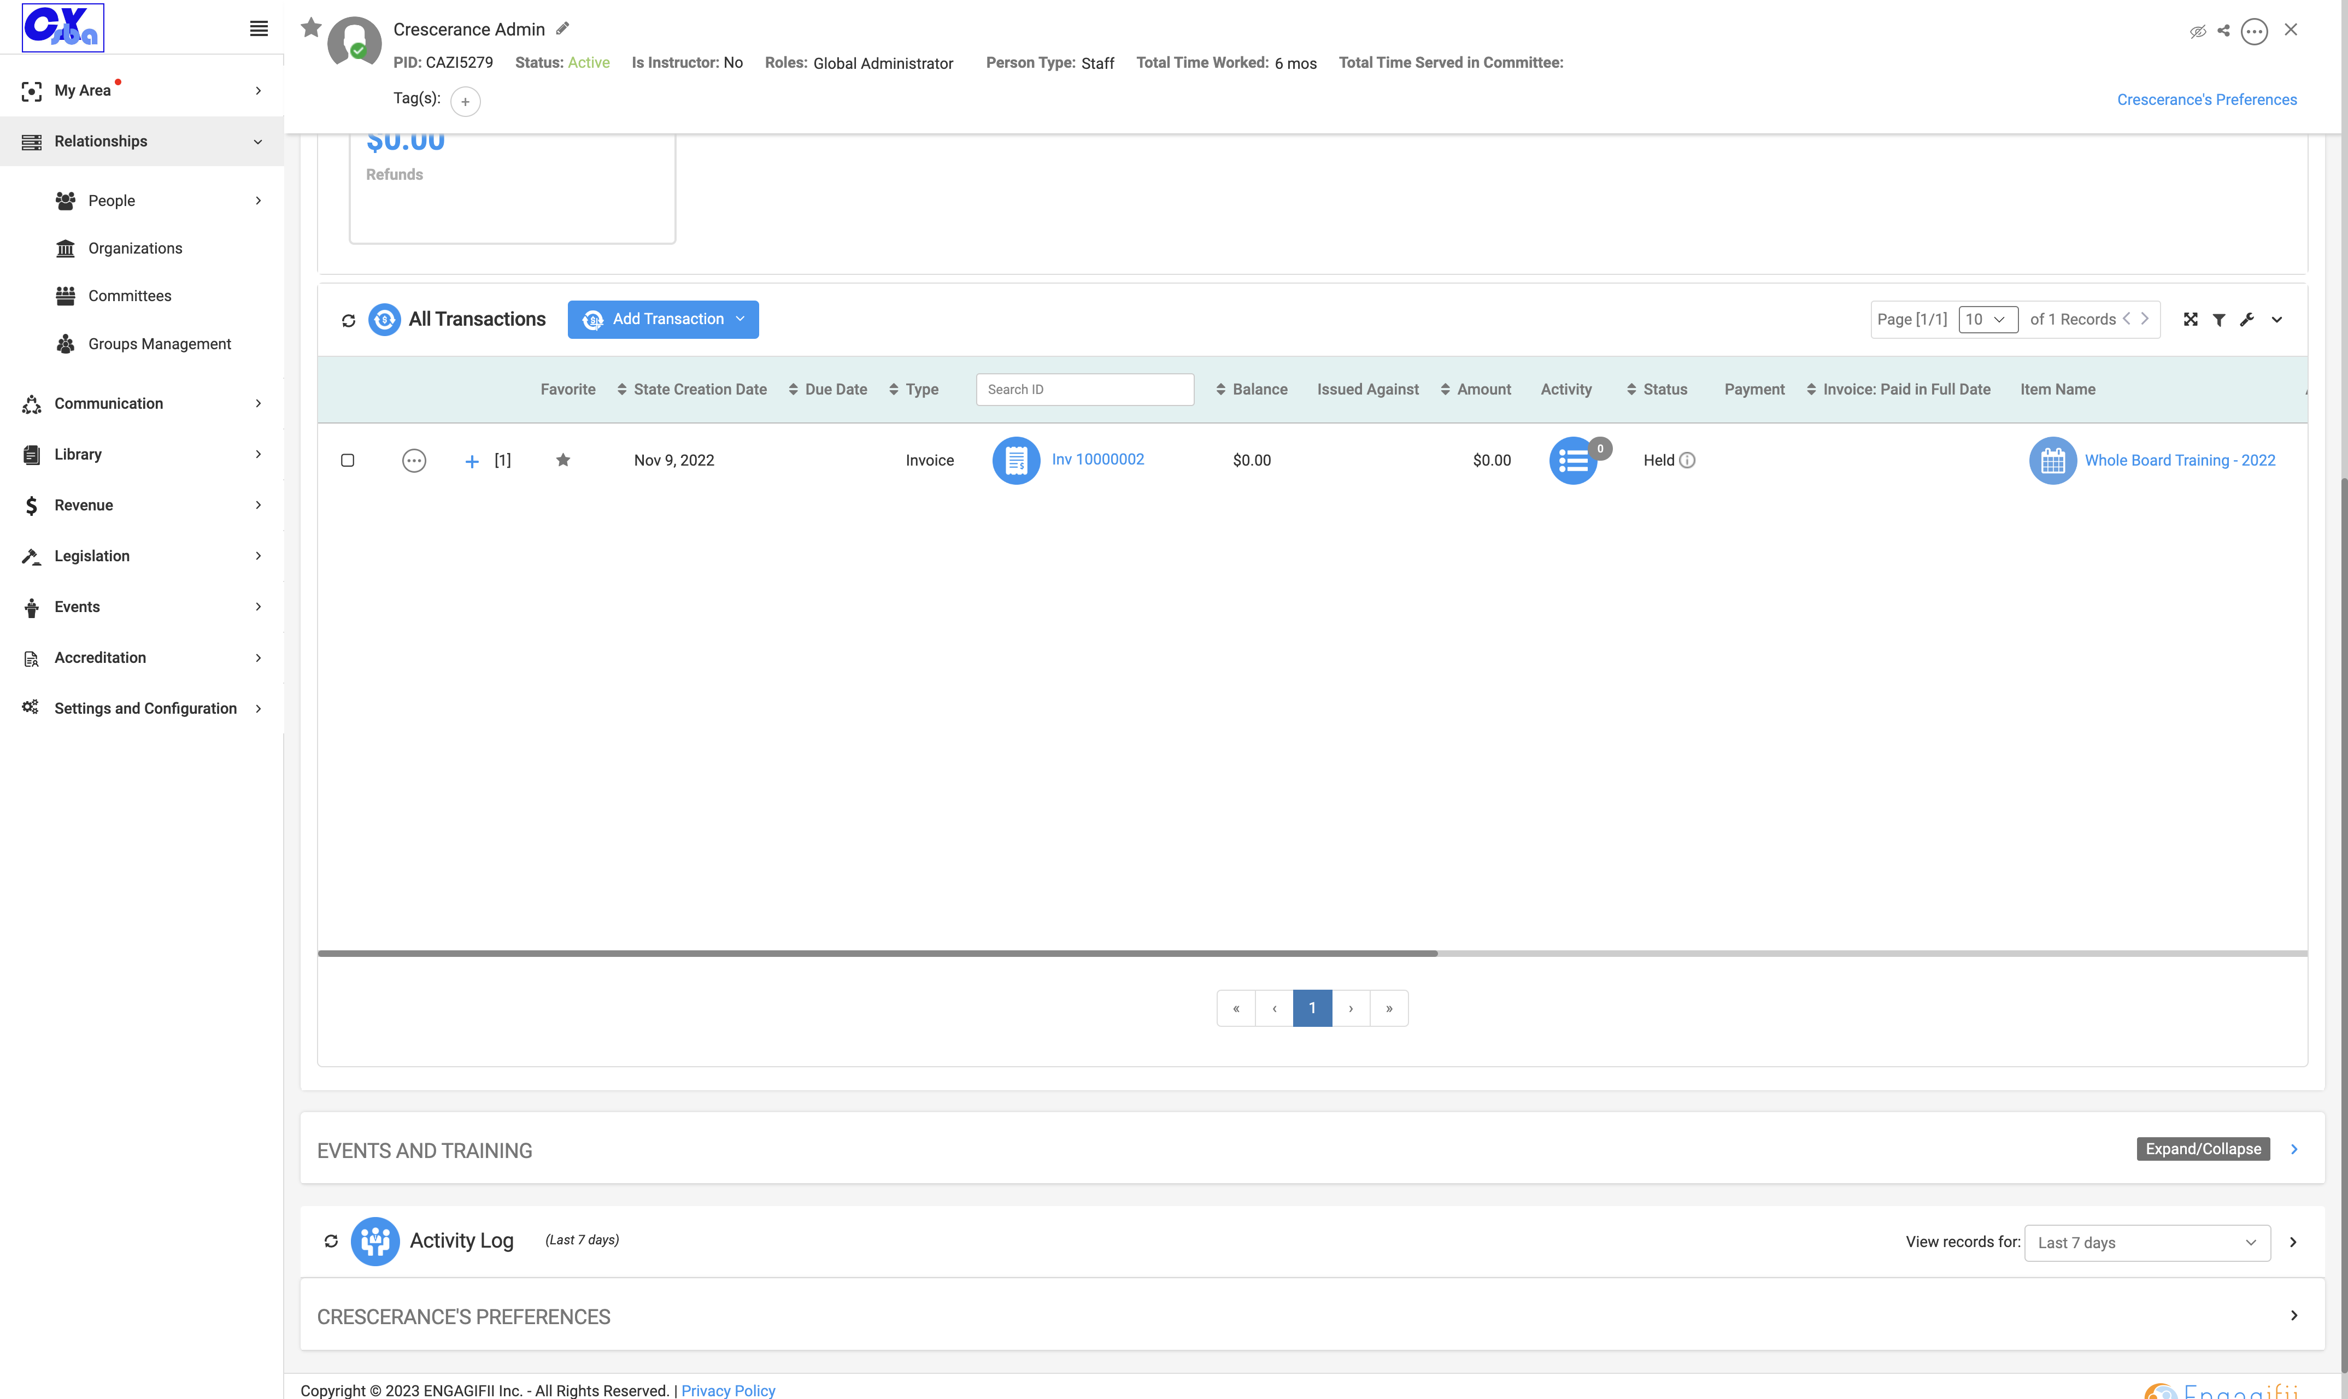The width and height of the screenshot is (2348, 1399).
Task: Click the horizontal scrollbar of transactions table
Action: point(878,953)
